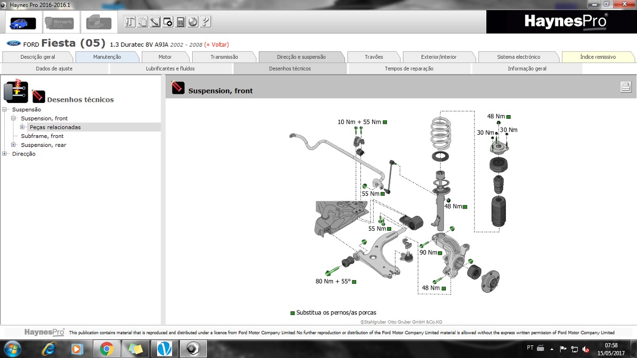The height and width of the screenshot is (358, 637).
Task: Click the 80 Nm + 55° torque label
Action: (333, 282)
